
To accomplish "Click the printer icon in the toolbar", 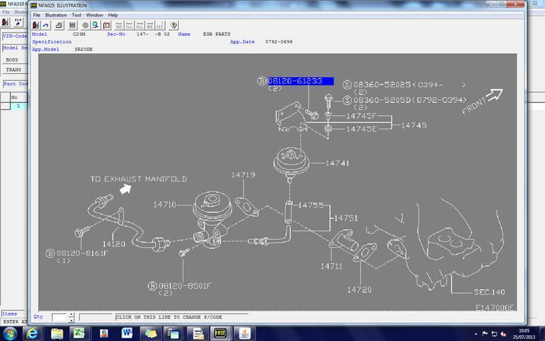I will pyautogui.click(x=59, y=25).
